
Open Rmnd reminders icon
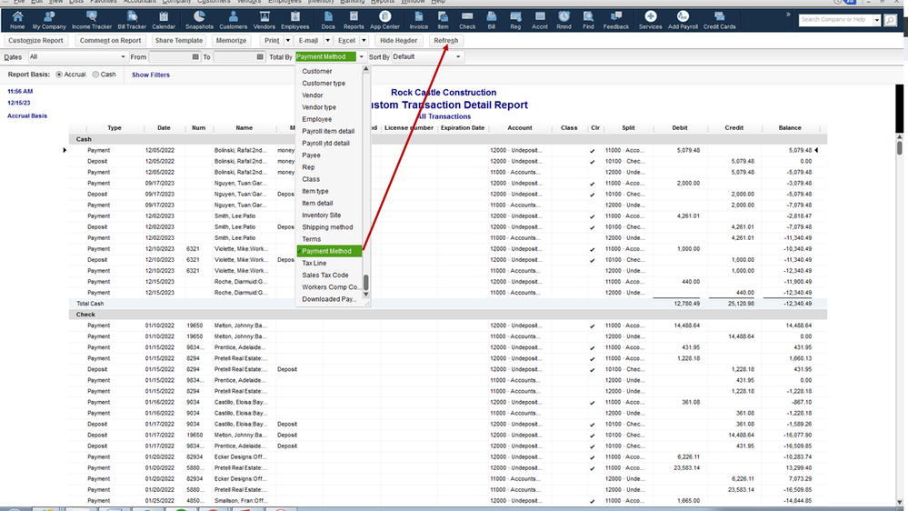[564, 20]
